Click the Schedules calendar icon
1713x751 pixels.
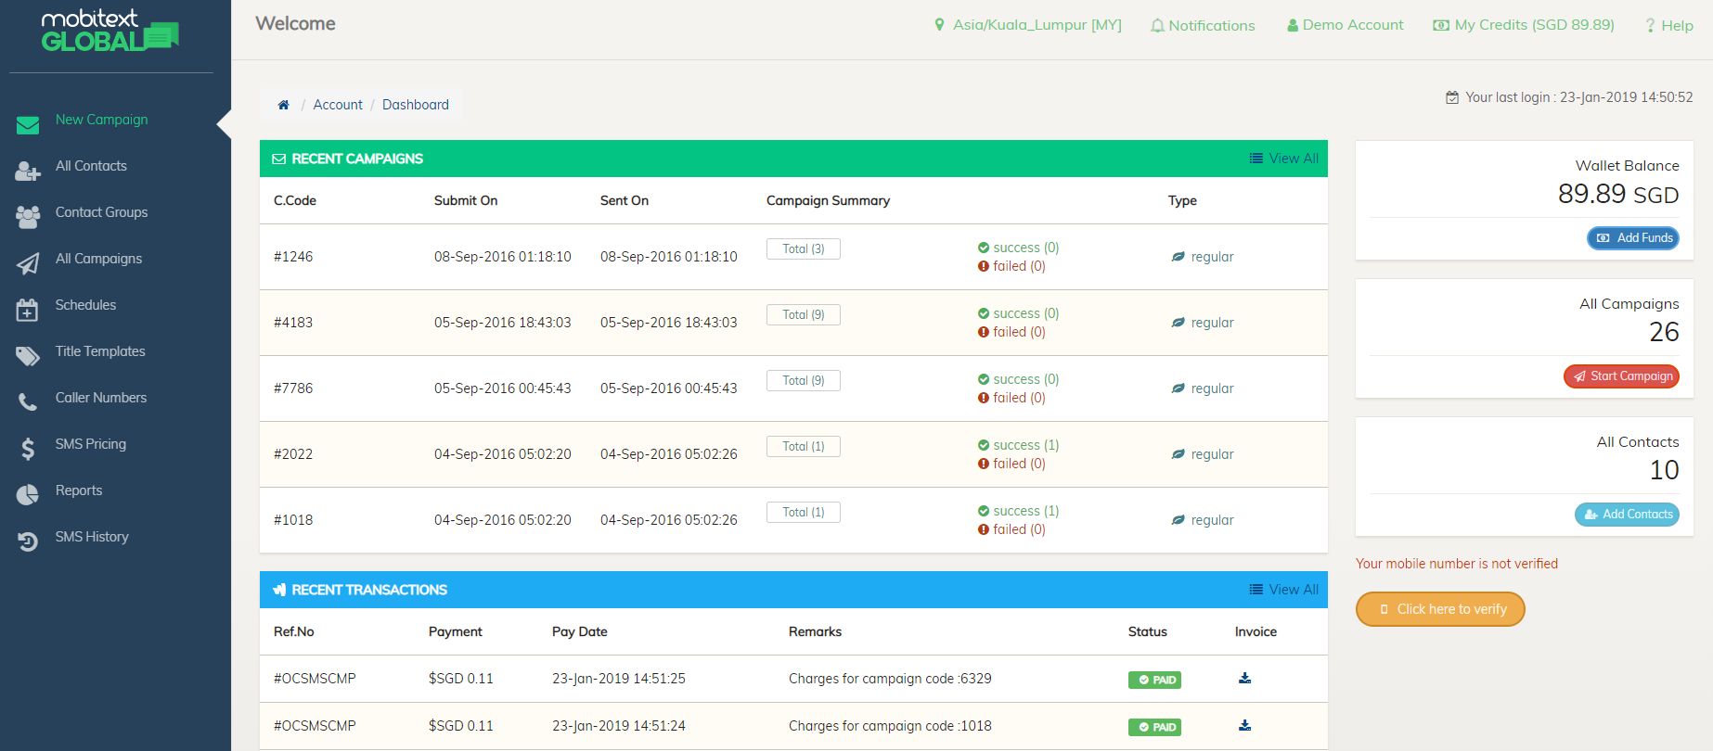pos(28,310)
